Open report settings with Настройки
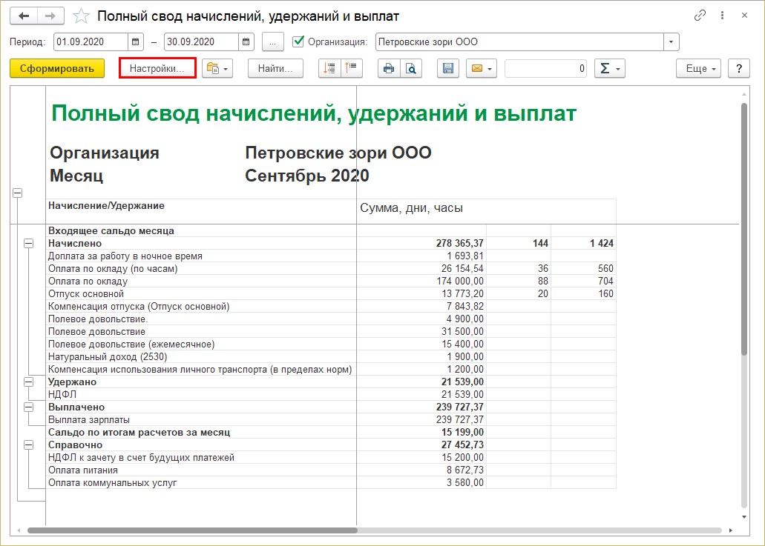Viewport: 765px width, 546px height. (x=157, y=68)
